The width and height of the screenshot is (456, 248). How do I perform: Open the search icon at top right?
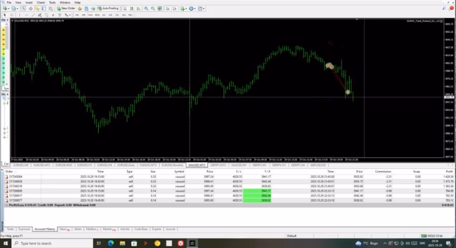[x=444, y=9]
